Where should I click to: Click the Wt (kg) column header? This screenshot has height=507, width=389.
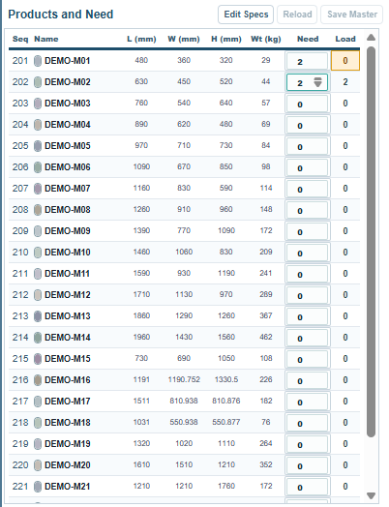point(266,39)
